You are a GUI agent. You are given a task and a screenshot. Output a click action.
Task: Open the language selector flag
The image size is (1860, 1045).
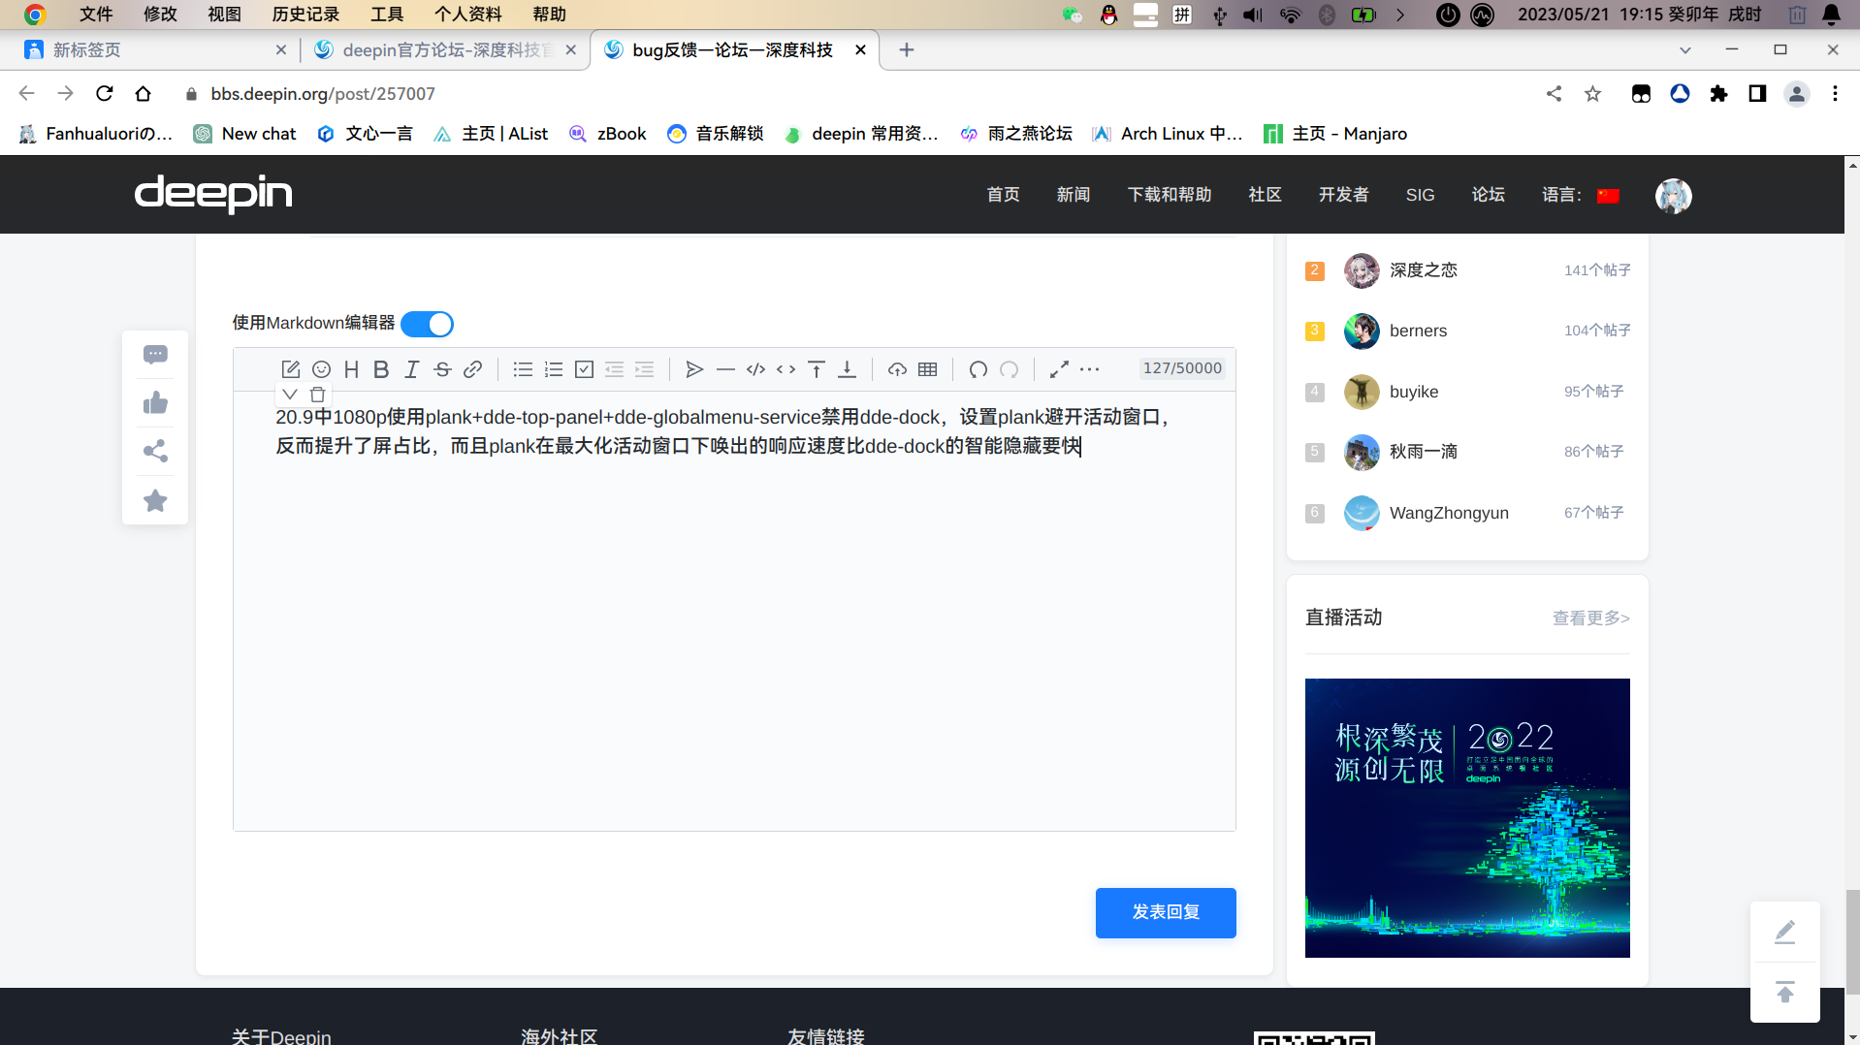coord(1608,196)
